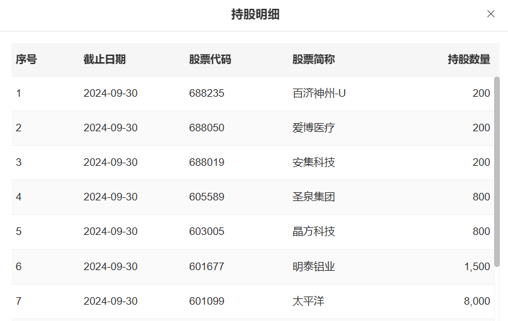Select stock name 太平洋
This screenshot has width=508, height=321.
pos(308,302)
